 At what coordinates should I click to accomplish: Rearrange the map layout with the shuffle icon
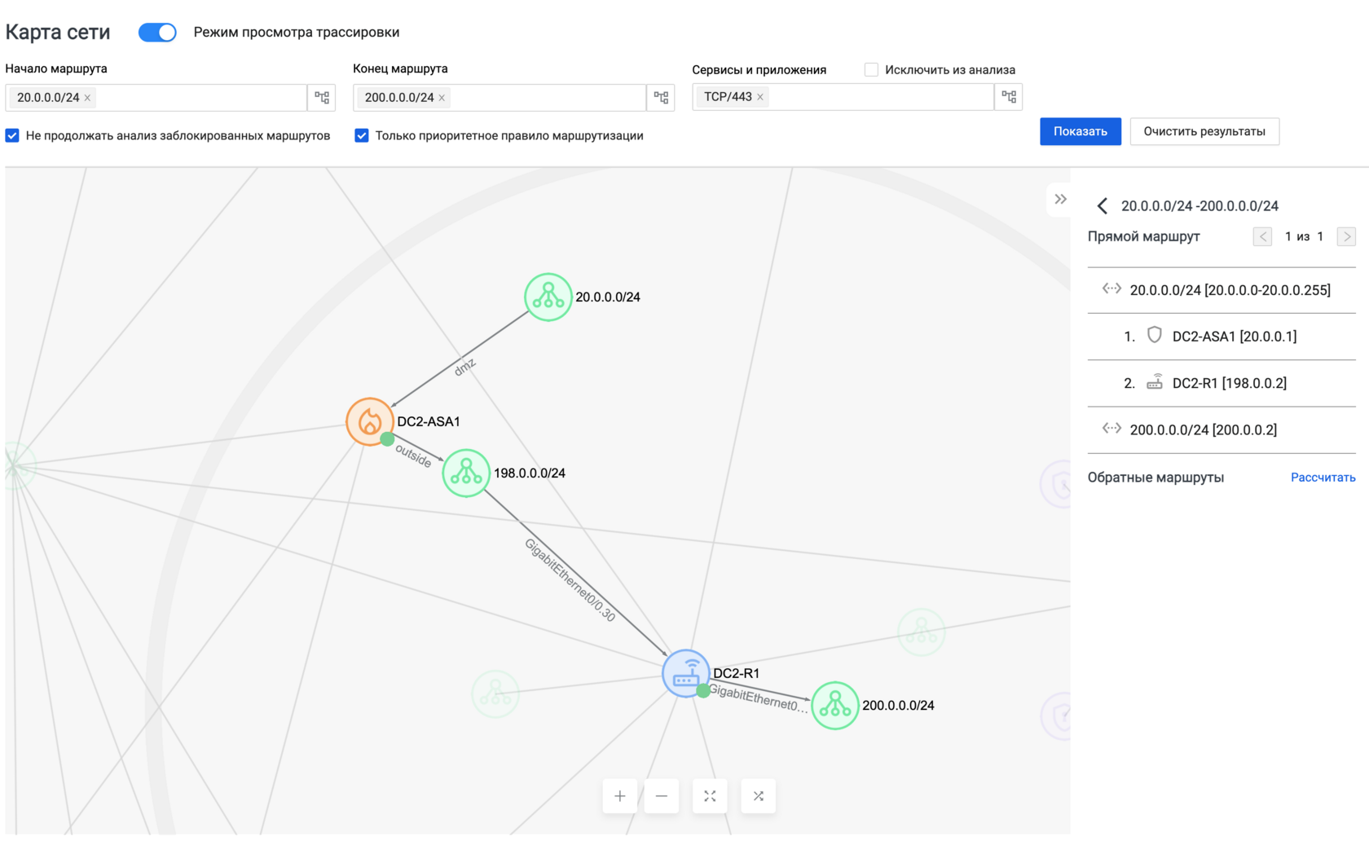click(759, 796)
